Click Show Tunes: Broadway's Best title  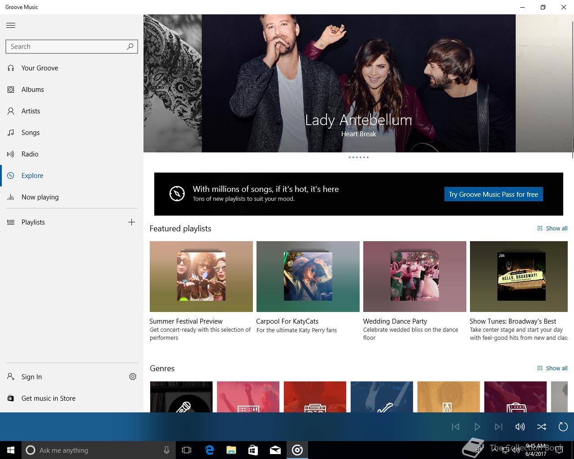click(x=513, y=321)
